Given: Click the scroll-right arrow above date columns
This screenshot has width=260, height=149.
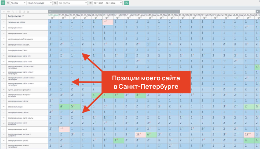Looking at the screenshot, I should (x=258, y=12).
